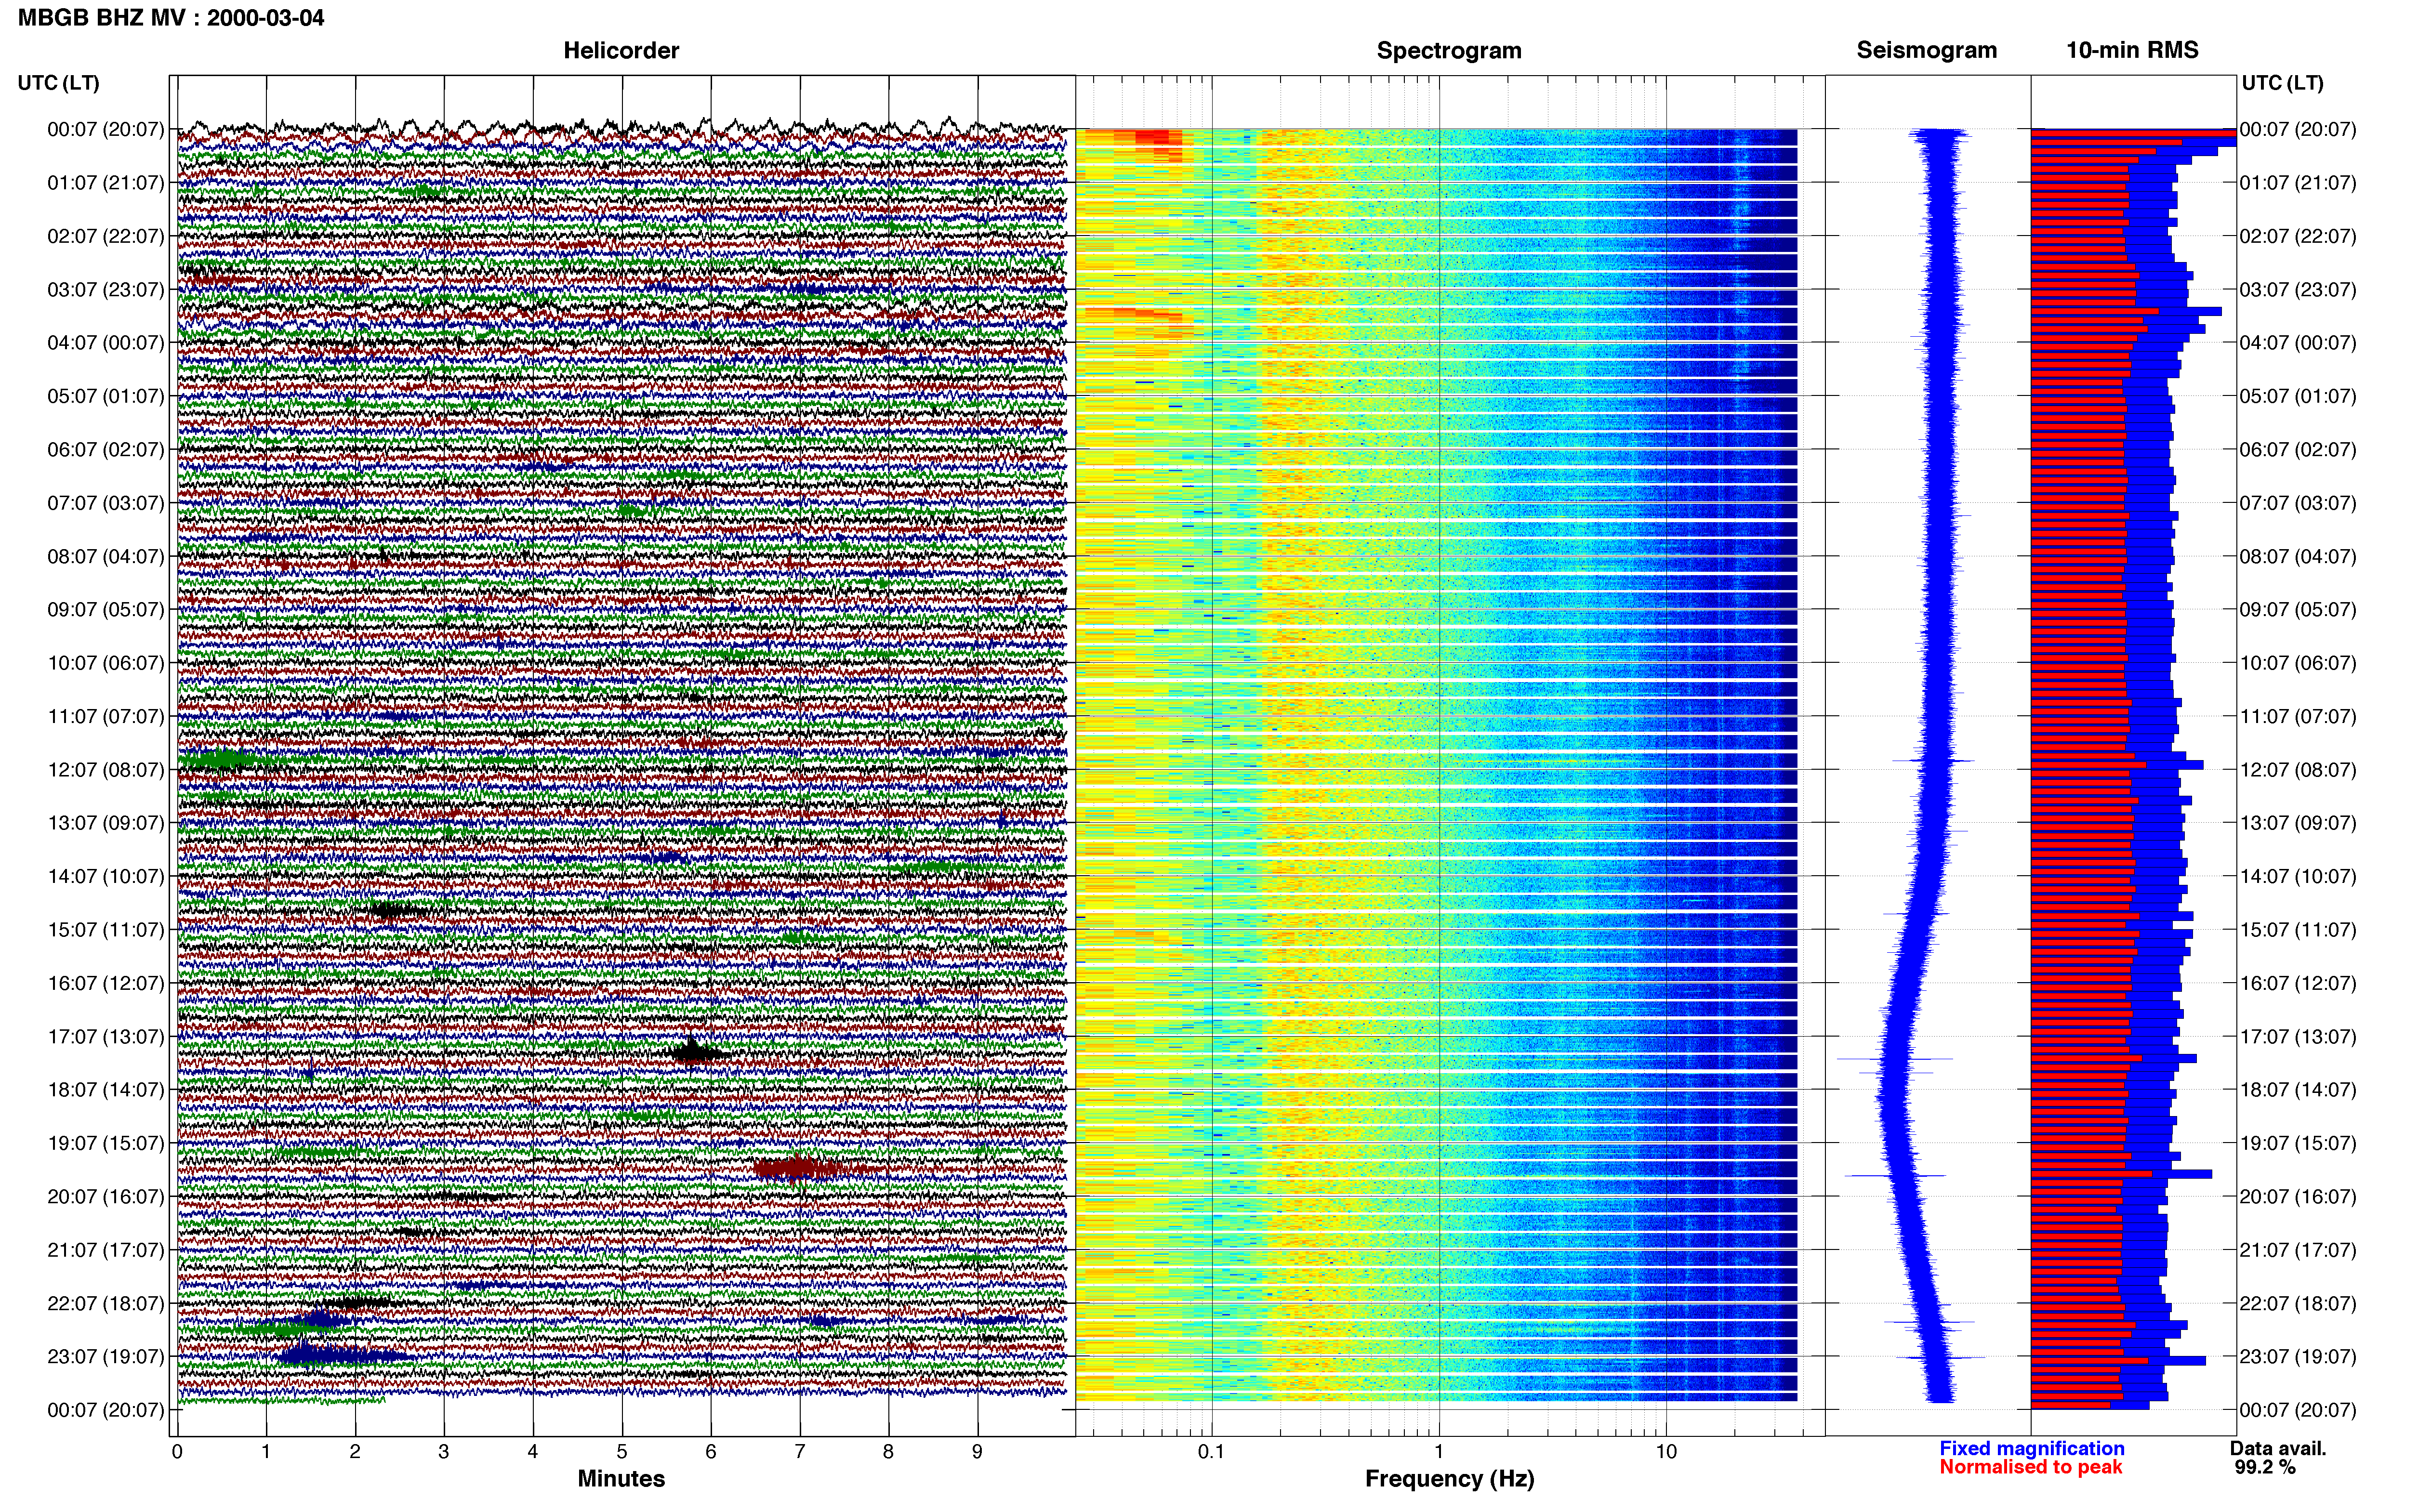
Task: Click left time label '18:07 (14:07)'
Action: [105, 1090]
